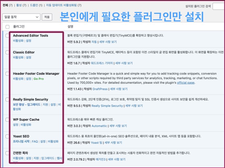This screenshot has width=225, height=168.
Task: Toggle the select-all plugins checkbox
Action: [8, 27]
